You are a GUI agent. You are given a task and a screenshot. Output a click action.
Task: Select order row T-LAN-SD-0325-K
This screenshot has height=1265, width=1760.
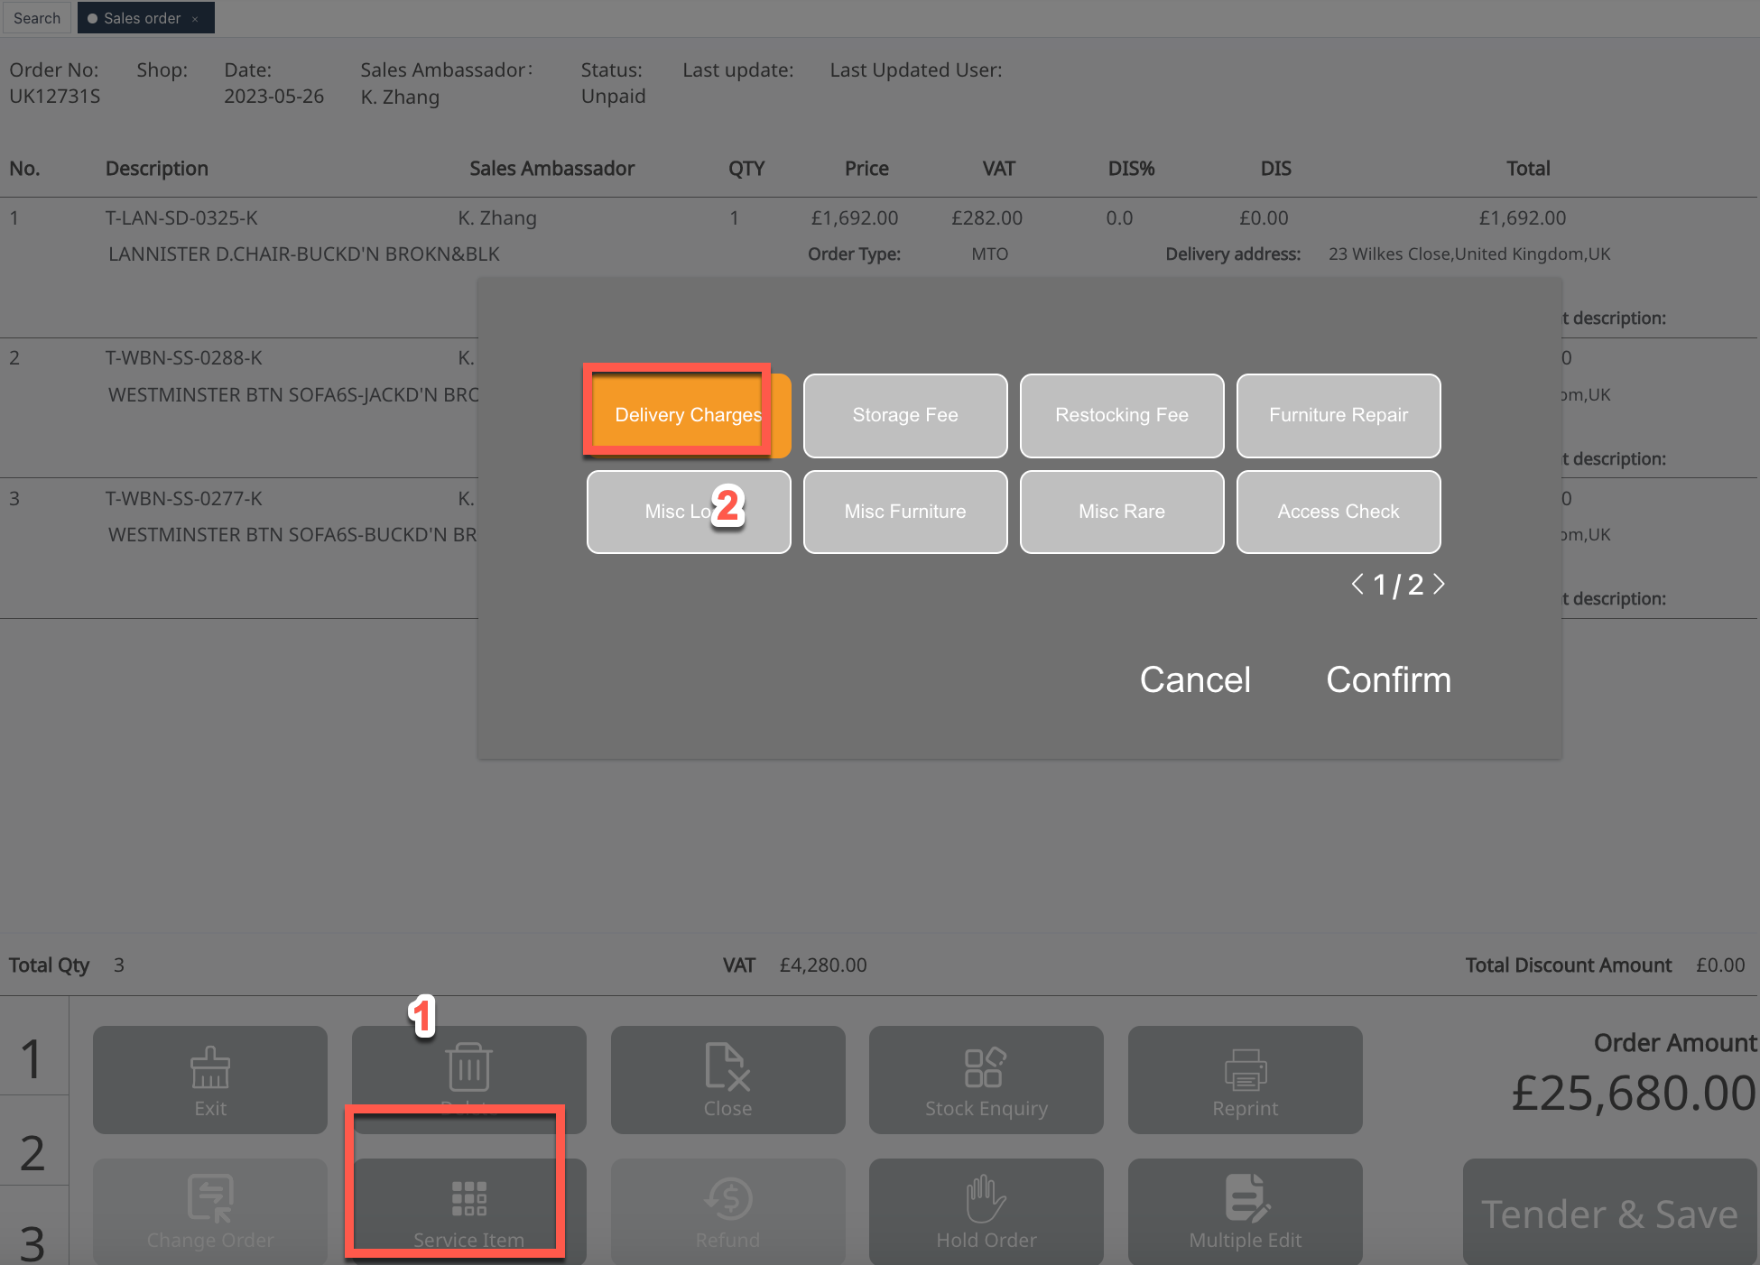181,218
